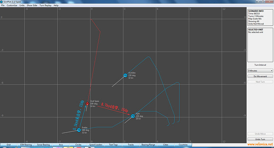Select the Exeter ship unit marker

(79, 130)
